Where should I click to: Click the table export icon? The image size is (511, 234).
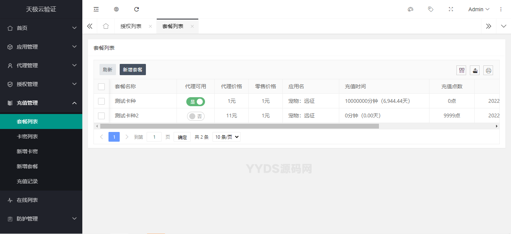click(x=475, y=70)
